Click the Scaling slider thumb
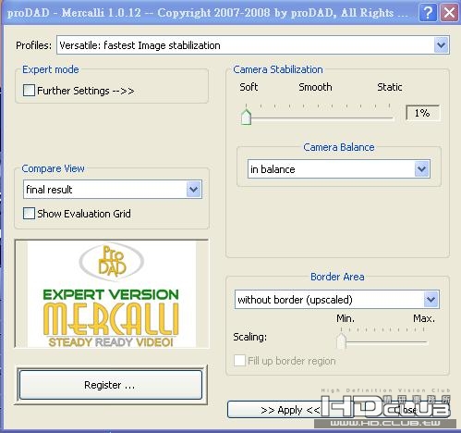The image size is (461, 433). pos(341,340)
